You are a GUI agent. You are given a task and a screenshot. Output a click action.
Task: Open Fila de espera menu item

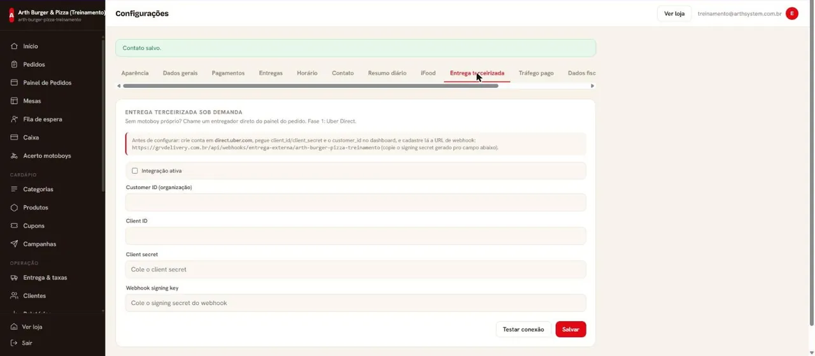(x=43, y=119)
